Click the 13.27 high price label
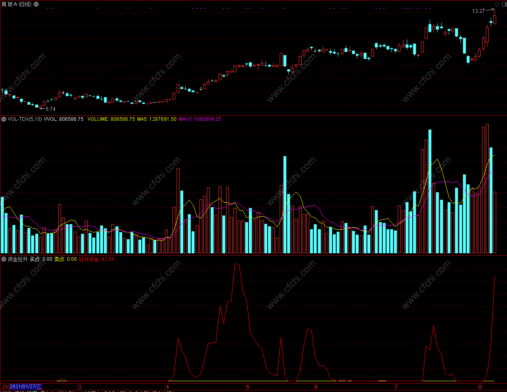507x392 pixels. [x=478, y=11]
